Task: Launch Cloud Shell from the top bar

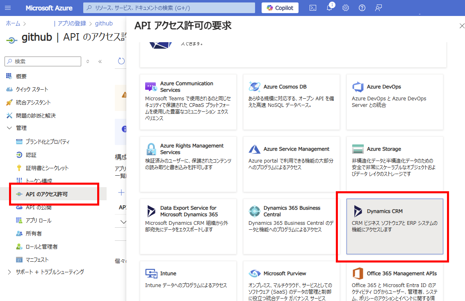Action: pos(313,7)
